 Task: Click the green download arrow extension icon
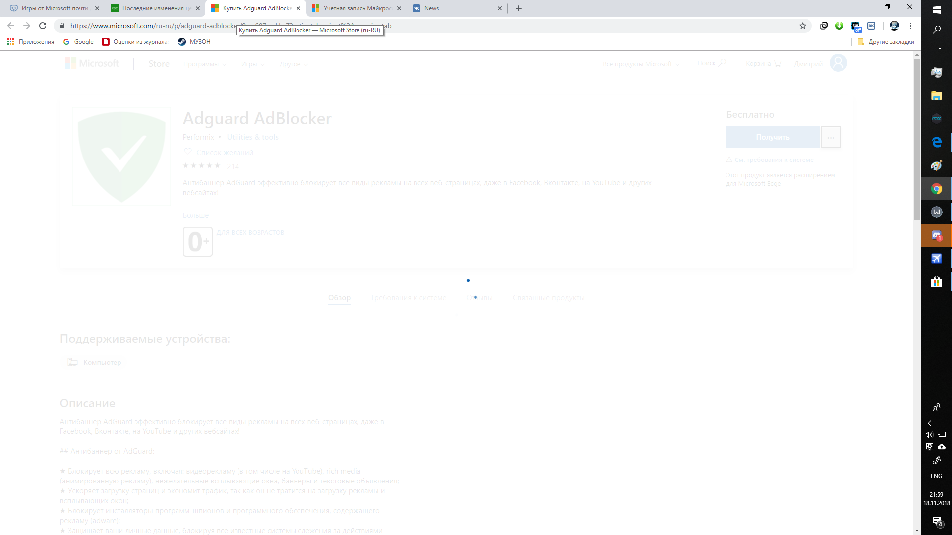pyautogui.click(x=839, y=26)
